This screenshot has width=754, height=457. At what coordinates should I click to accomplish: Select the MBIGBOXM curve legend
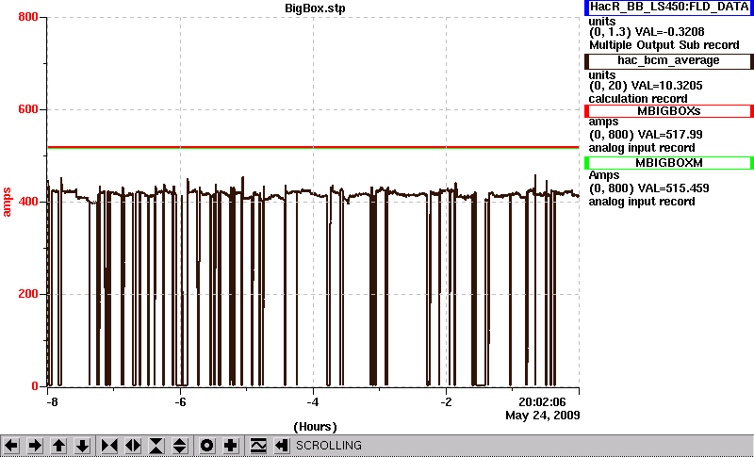pos(669,163)
